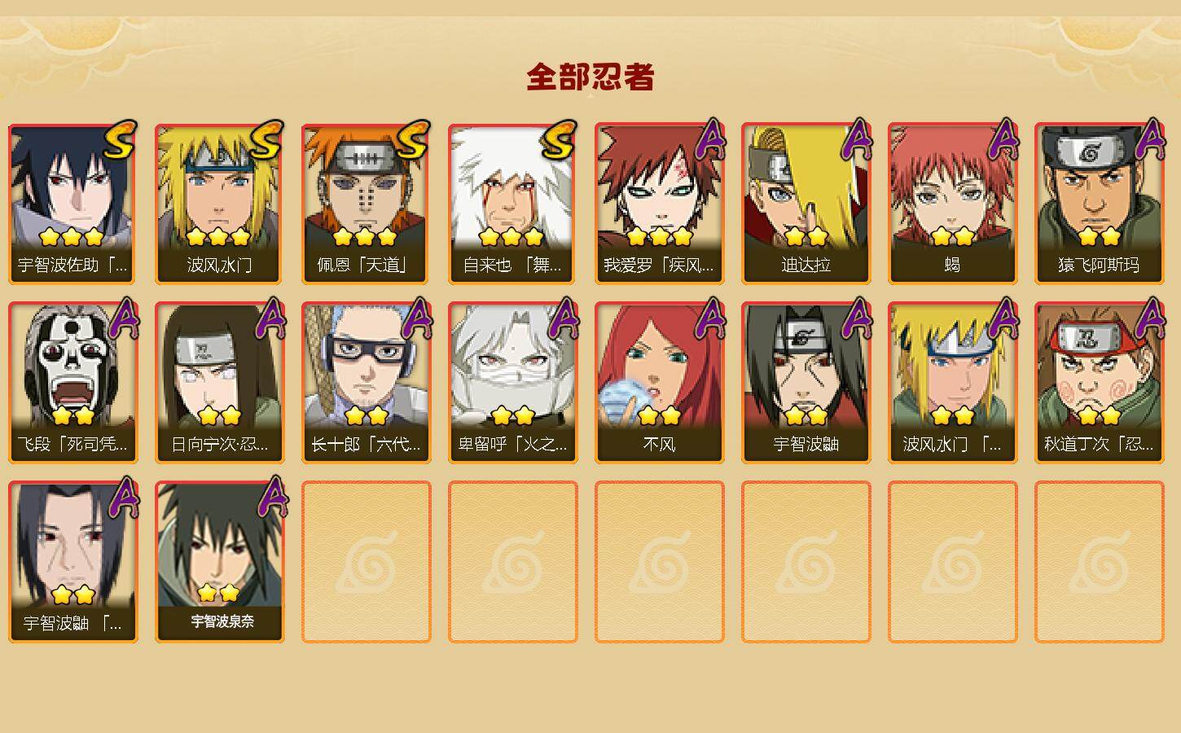Select the S-rank 波风水门 ninja card
The height and width of the screenshot is (733, 1181).
point(219,204)
